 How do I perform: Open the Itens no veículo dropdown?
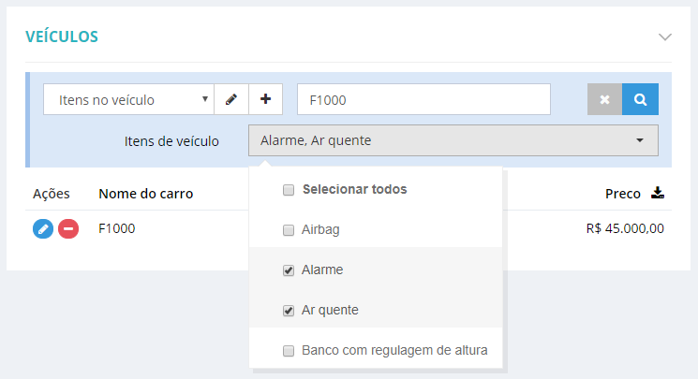(x=128, y=99)
